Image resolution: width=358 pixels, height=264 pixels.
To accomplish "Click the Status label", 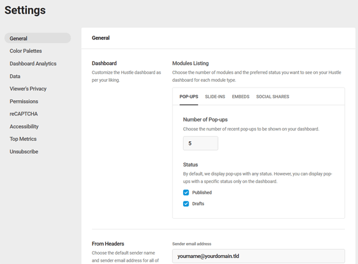I will point(190,164).
